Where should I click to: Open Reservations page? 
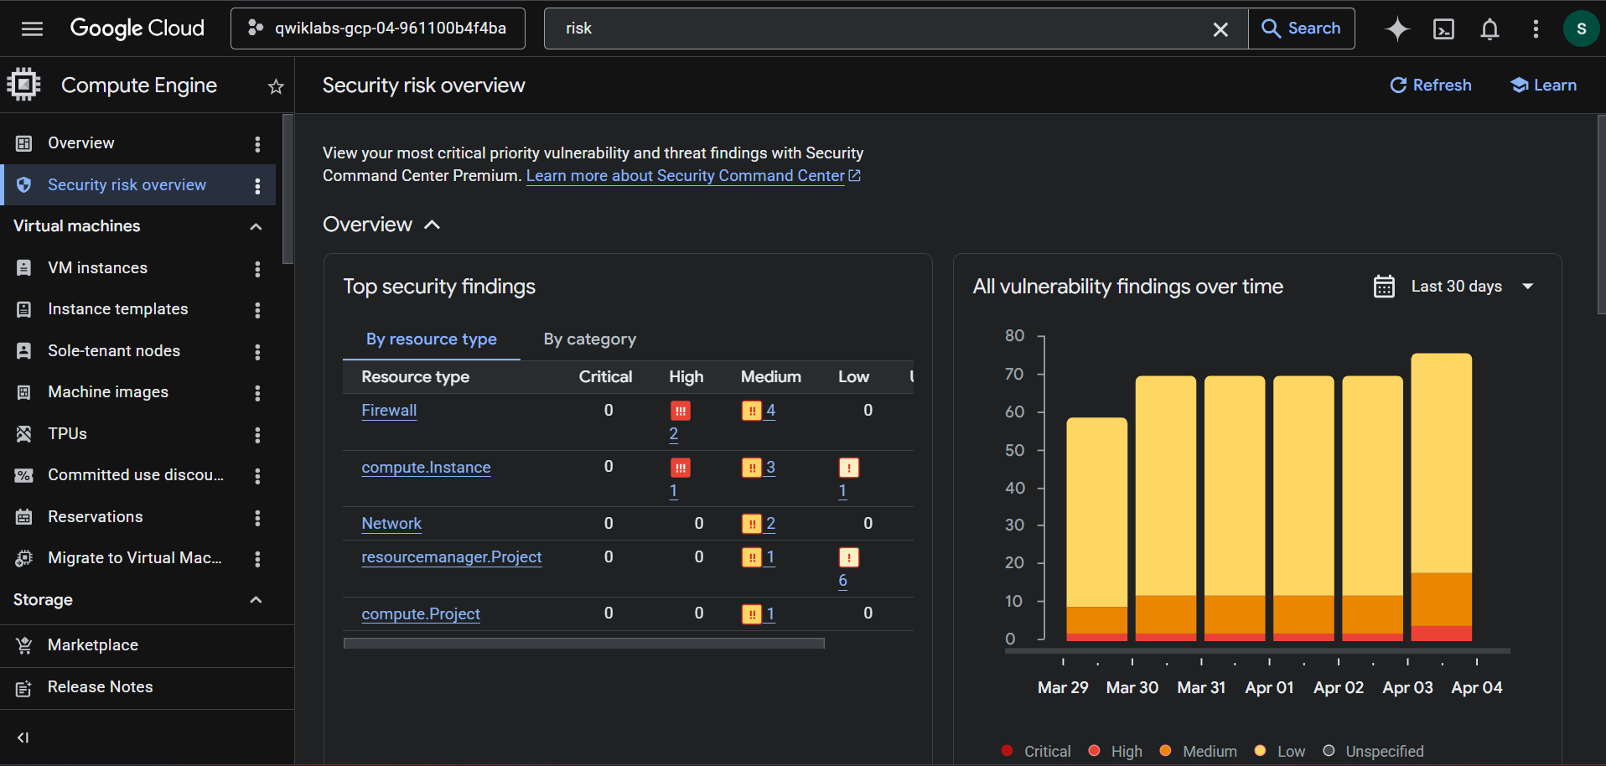(95, 517)
